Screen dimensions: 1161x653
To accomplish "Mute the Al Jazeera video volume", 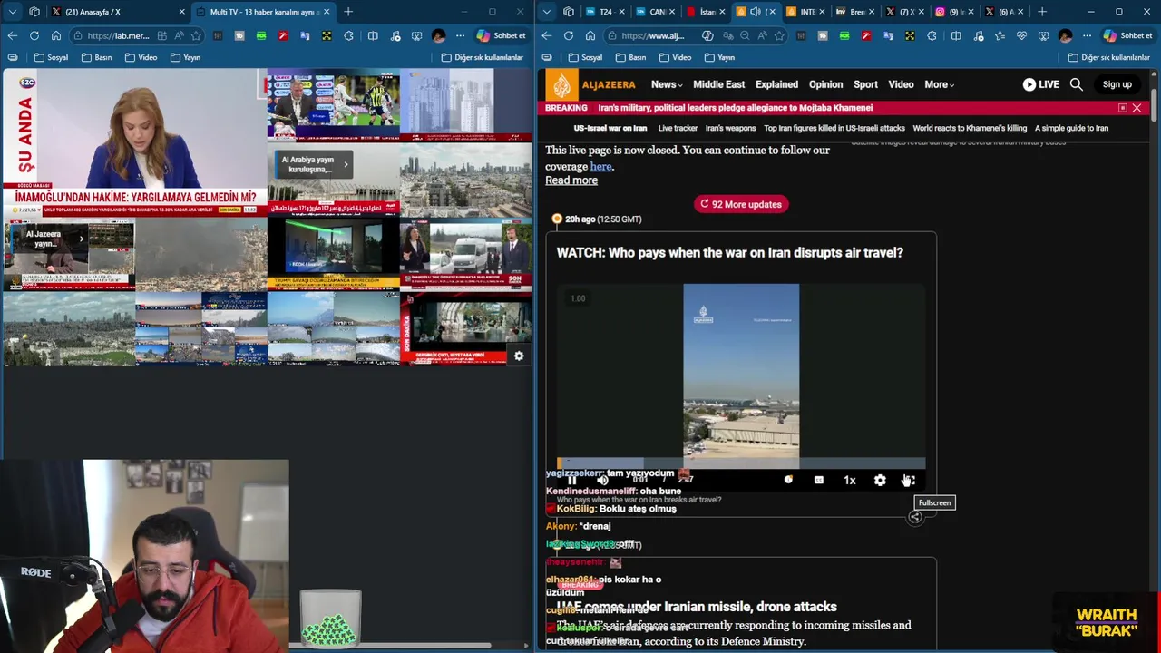I will (602, 480).
